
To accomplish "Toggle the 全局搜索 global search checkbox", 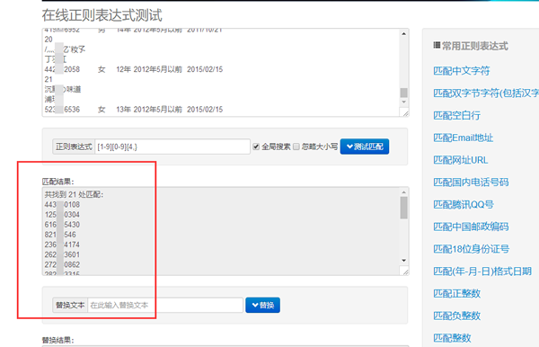I will (256, 147).
